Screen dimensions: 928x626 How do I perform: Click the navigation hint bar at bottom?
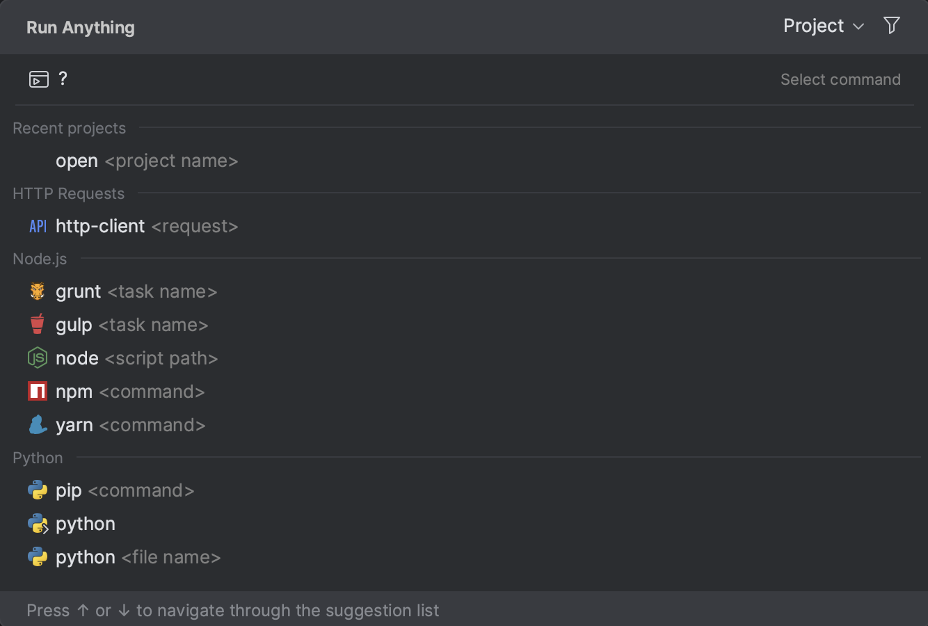click(233, 610)
